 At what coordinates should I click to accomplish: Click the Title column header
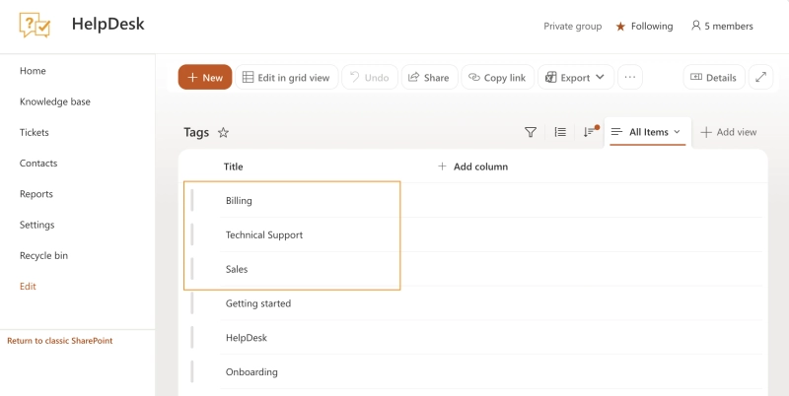coord(234,166)
